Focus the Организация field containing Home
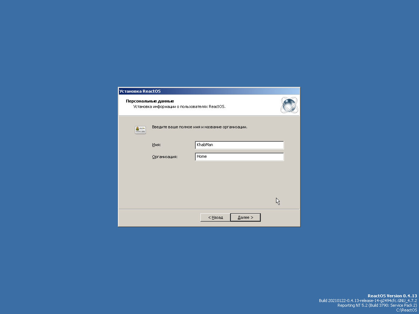 pyautogui.click(x=239, y=157)
